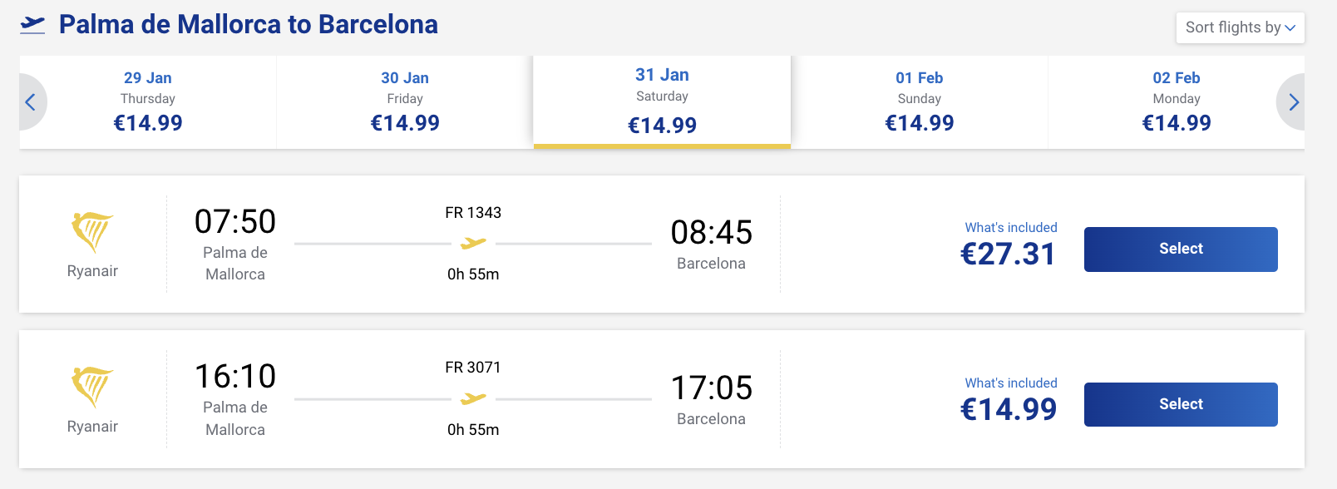
Task: Select the €14.99 flight at 16:10
Action: [x=1181, y=404]
